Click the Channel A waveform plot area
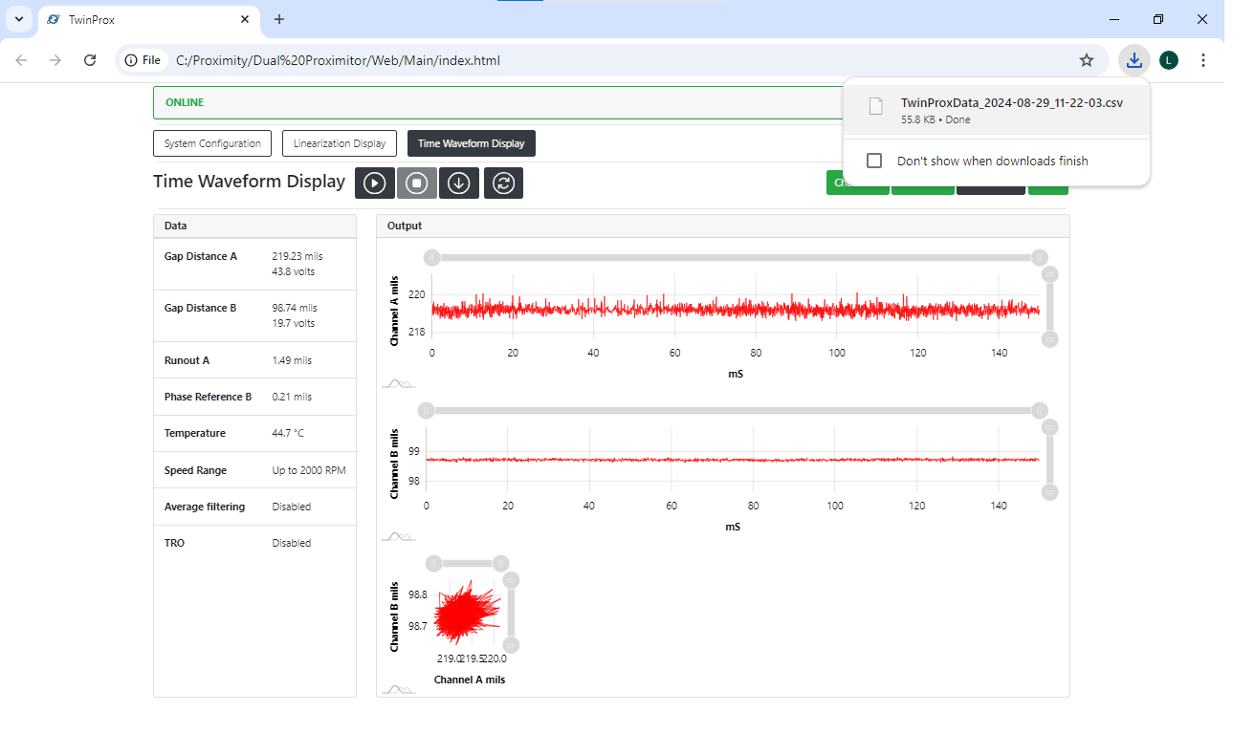The image size is (1255, 734). pyautogui.click(x=736, y=309)
